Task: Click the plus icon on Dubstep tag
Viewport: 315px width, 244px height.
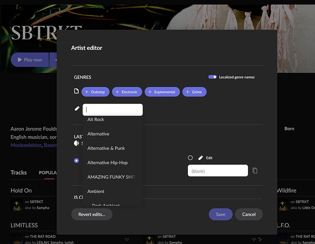Action: 87,92
